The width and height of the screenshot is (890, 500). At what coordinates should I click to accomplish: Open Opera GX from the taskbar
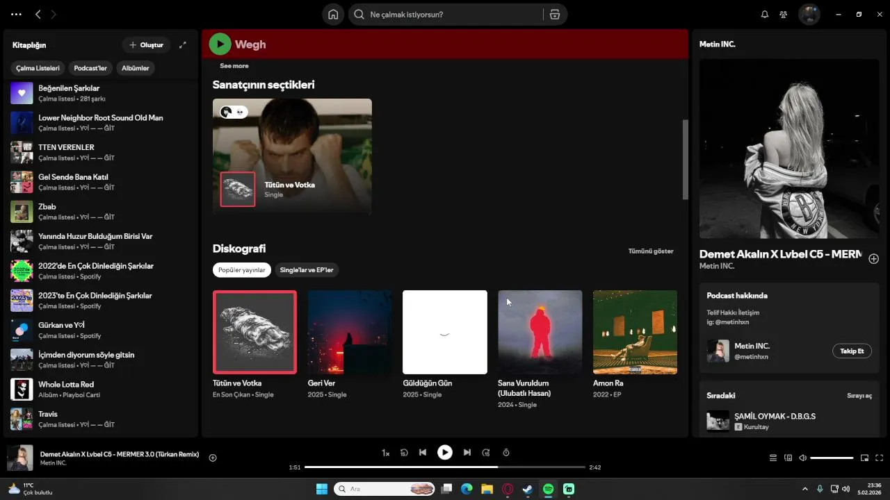coord(508,489)
